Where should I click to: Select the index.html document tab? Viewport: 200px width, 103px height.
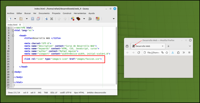(12, 25)
